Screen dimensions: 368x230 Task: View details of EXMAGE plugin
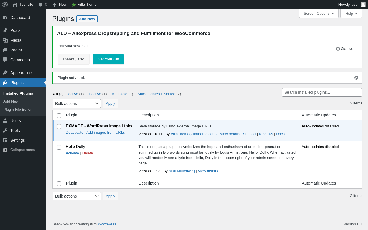coord(230,134)
